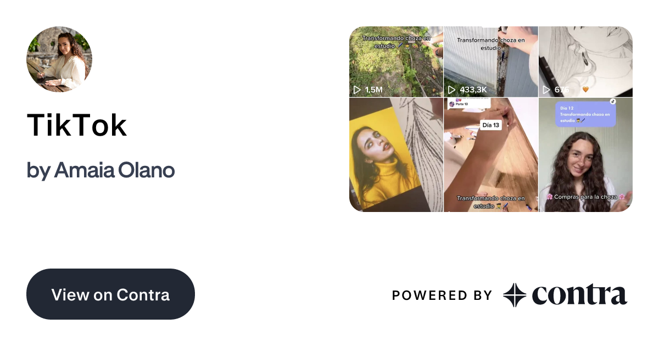Click the 'Compras para la choza' caption
Viewport: 659px width, 346px height.
pos(585,197)
